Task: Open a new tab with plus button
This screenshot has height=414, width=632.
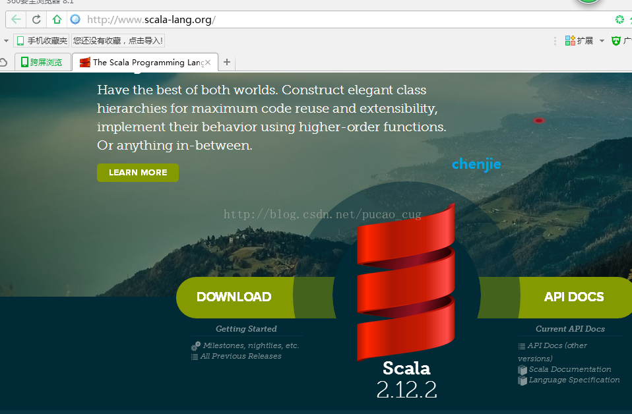Action: pos(227,62)
